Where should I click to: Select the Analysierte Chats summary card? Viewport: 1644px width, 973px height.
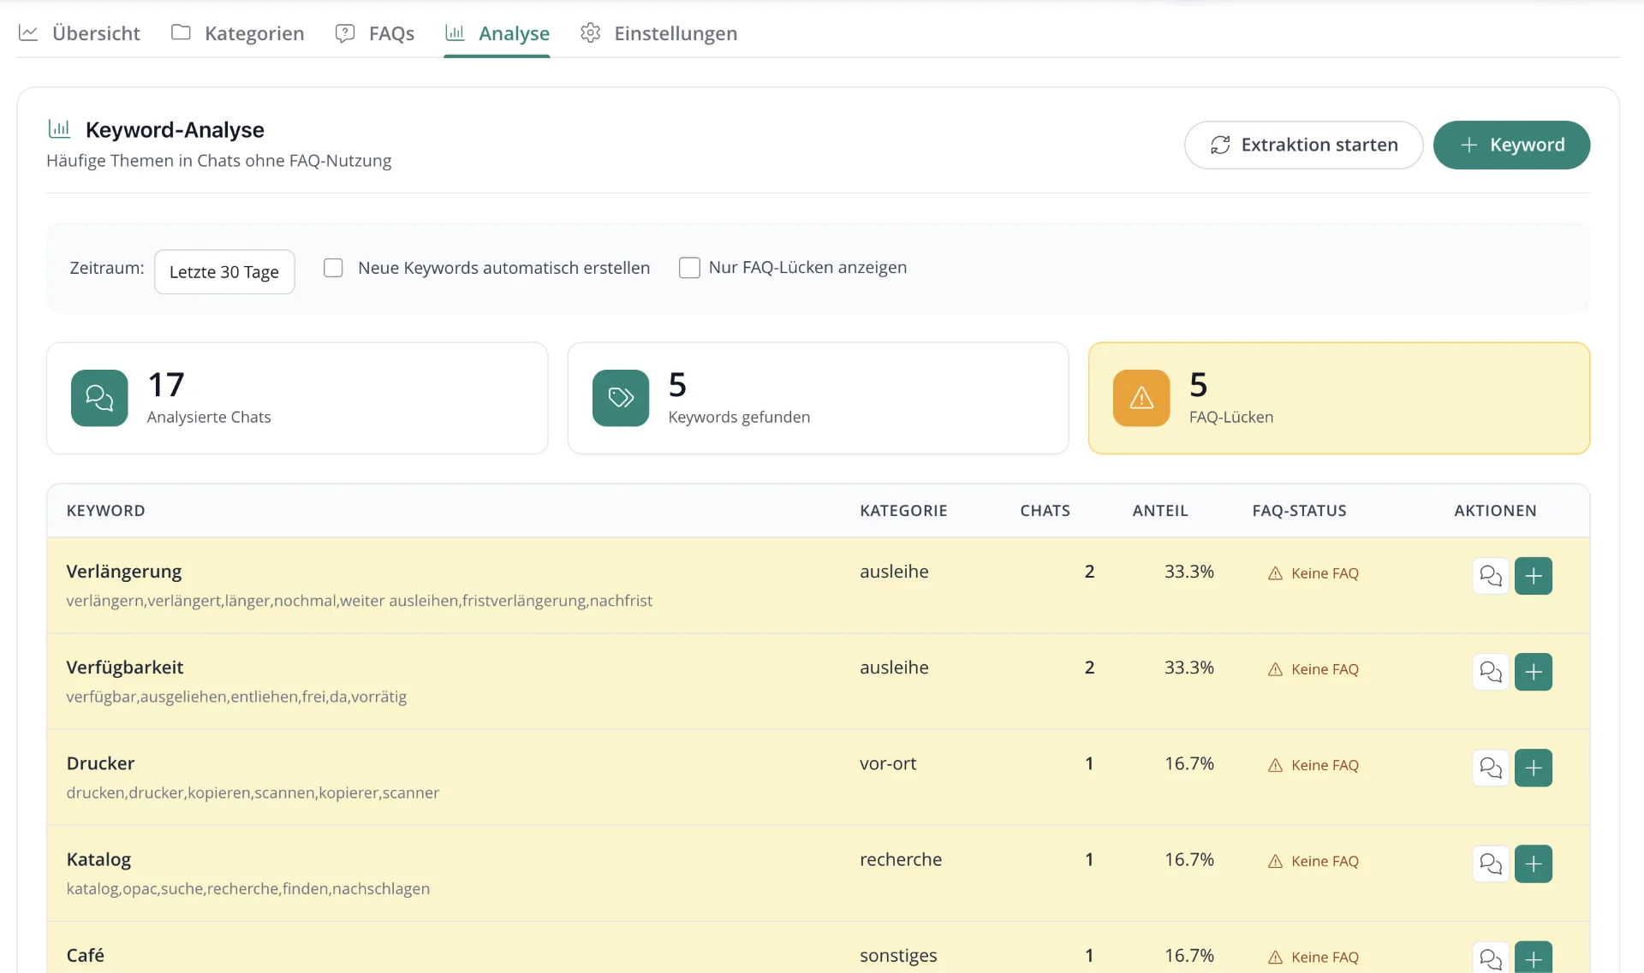(297, 398)
